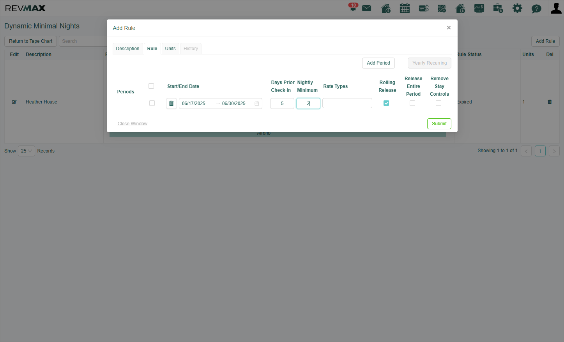Go to the next page arrow
Image resolution: width=564 pixels, height=342 pixels.
(x=554, y=151)
